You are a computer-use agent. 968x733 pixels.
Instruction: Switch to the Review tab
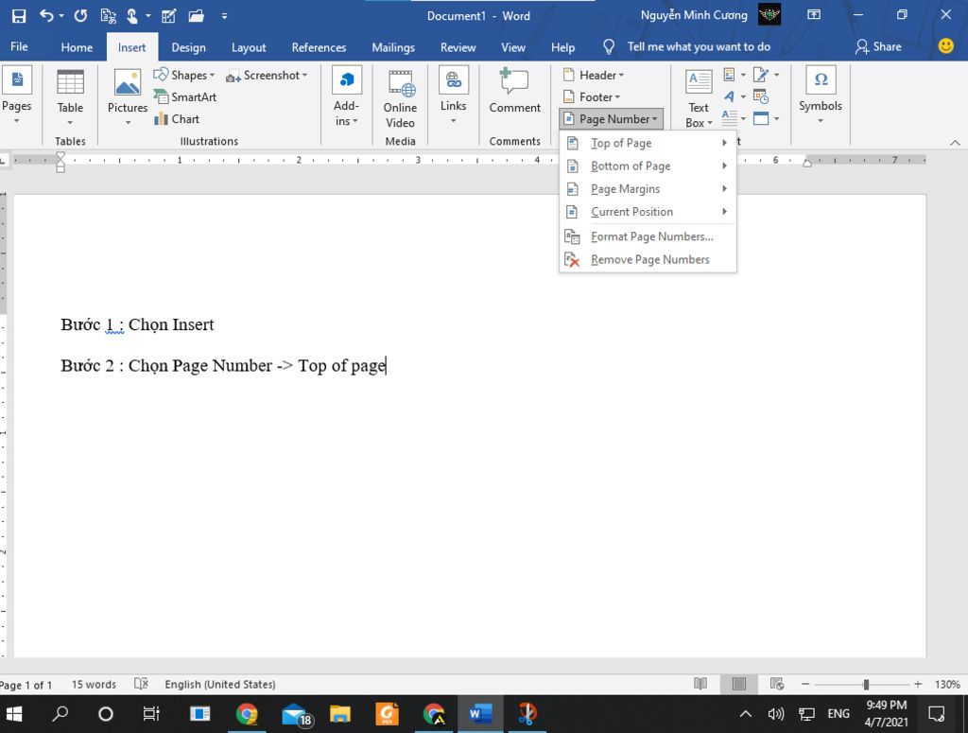tap(458, 47)
